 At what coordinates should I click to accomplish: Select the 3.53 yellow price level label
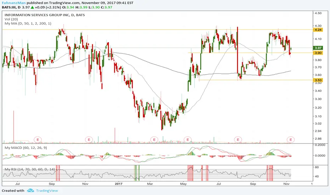tap(318, 80)
